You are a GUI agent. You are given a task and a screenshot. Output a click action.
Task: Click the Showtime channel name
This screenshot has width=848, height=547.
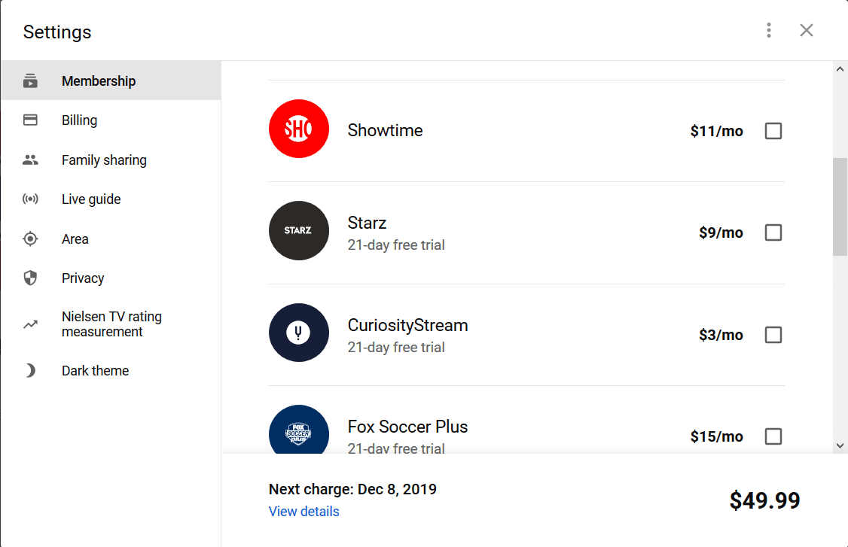point(385,130)
